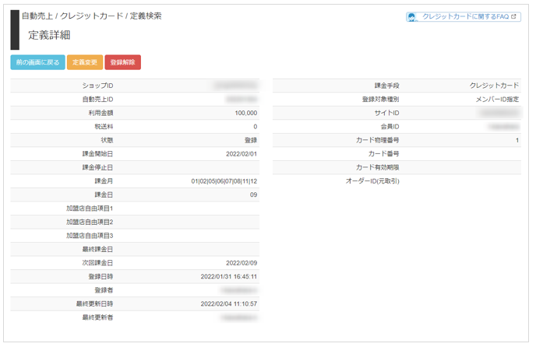Go to 自動売上 in the breadcrumb
Viewport: 536px width, 347px height.
[37, 16]
